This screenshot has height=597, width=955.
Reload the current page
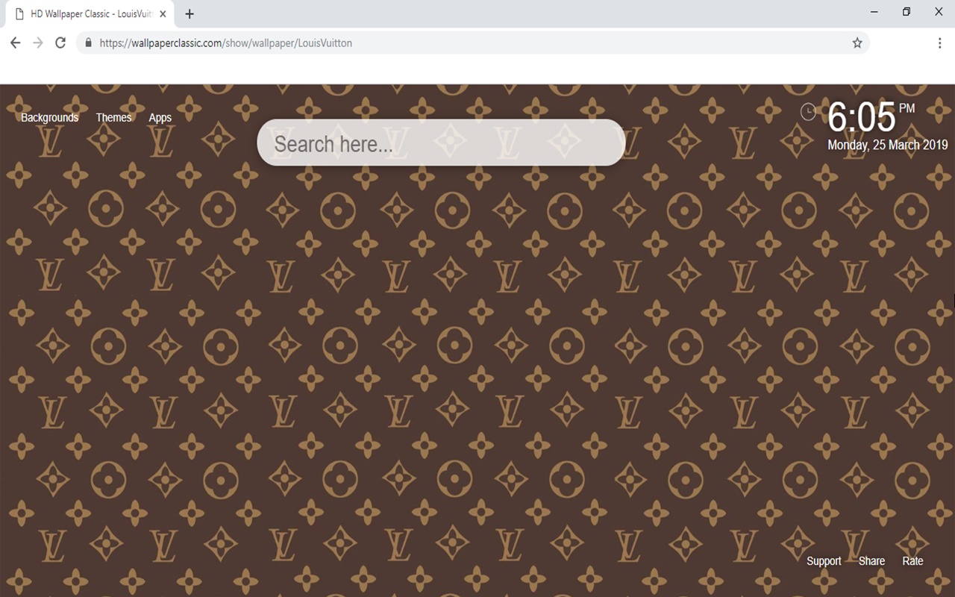[x=60, y=43]
